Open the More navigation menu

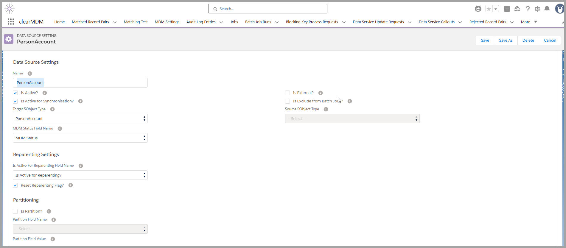[529, 22]
